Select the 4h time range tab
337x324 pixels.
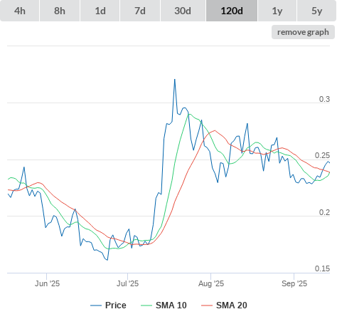(20, 11)
